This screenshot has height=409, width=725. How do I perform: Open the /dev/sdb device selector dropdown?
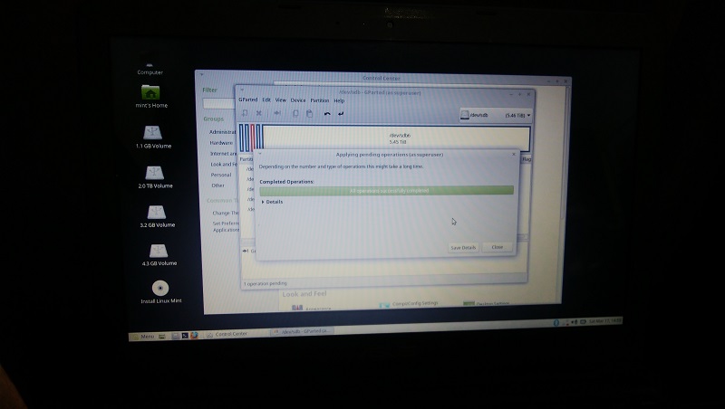click(x=495, y=115)
